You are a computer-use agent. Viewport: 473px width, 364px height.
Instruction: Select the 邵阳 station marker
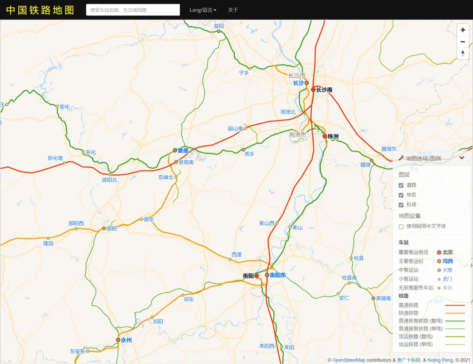tap(104, 228)
